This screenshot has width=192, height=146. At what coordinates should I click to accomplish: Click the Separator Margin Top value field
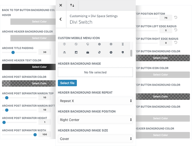coord(45,97)
